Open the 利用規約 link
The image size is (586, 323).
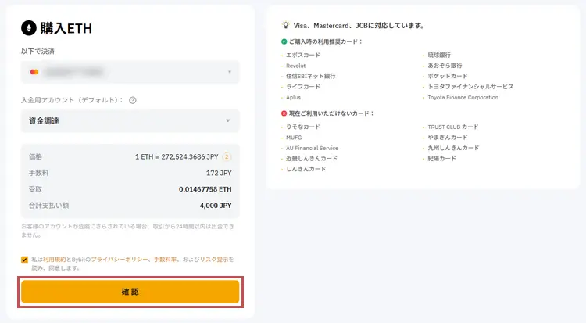[x=54, y=260]
